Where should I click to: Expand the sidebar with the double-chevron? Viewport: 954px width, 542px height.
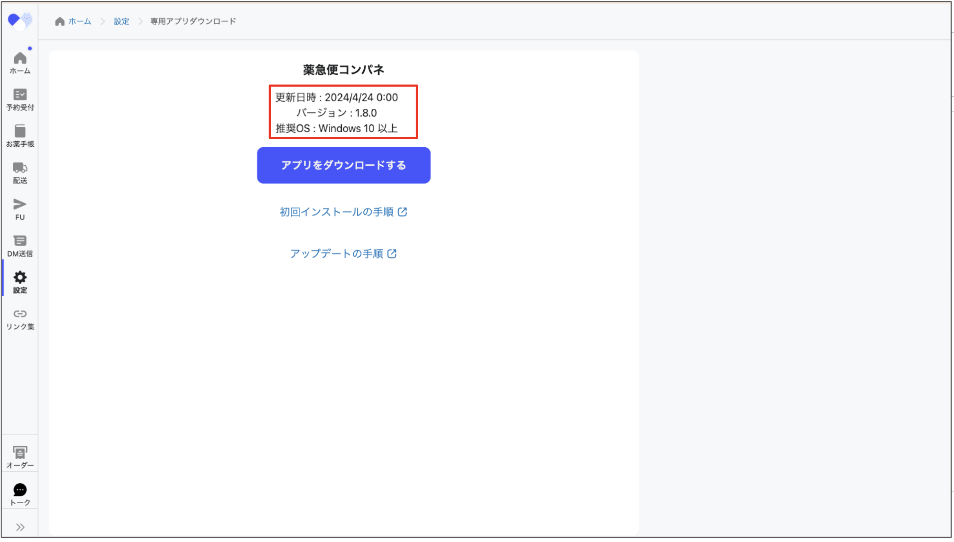20,527
